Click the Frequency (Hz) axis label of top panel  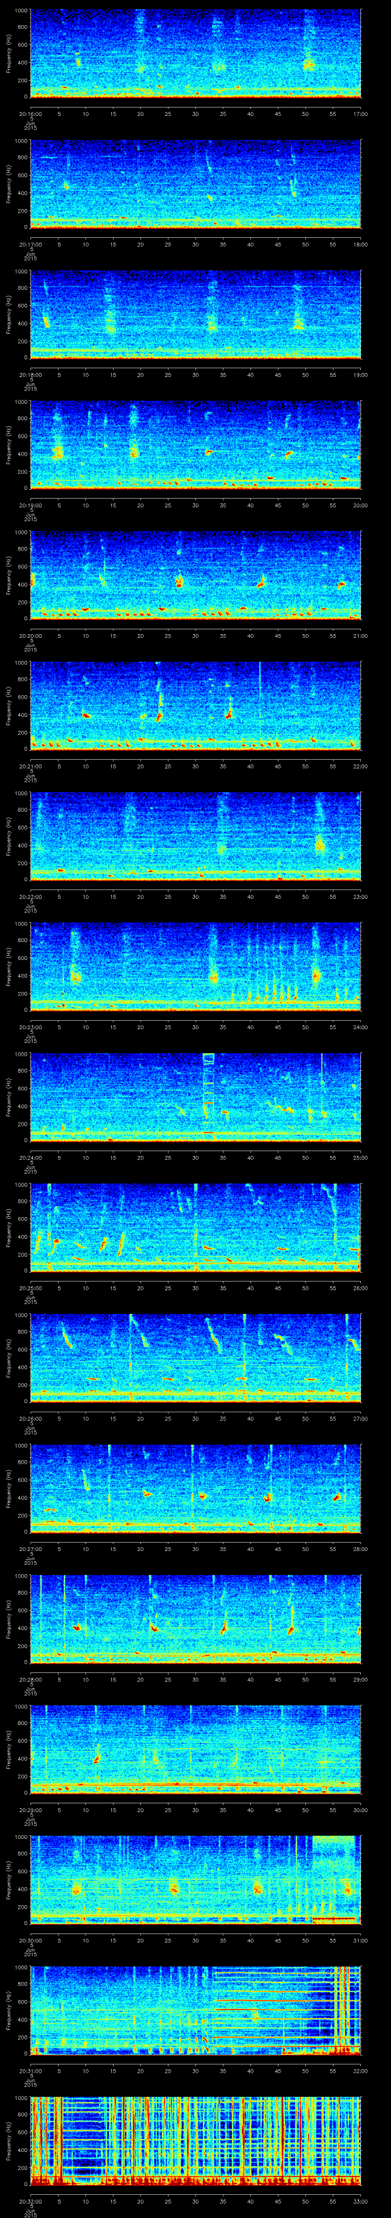click(x=9, y=54)
